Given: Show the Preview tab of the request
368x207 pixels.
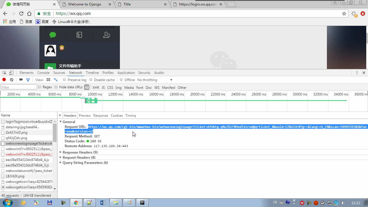Looking at the screenshot, I should pyautogui.click(x=85, y=116).
